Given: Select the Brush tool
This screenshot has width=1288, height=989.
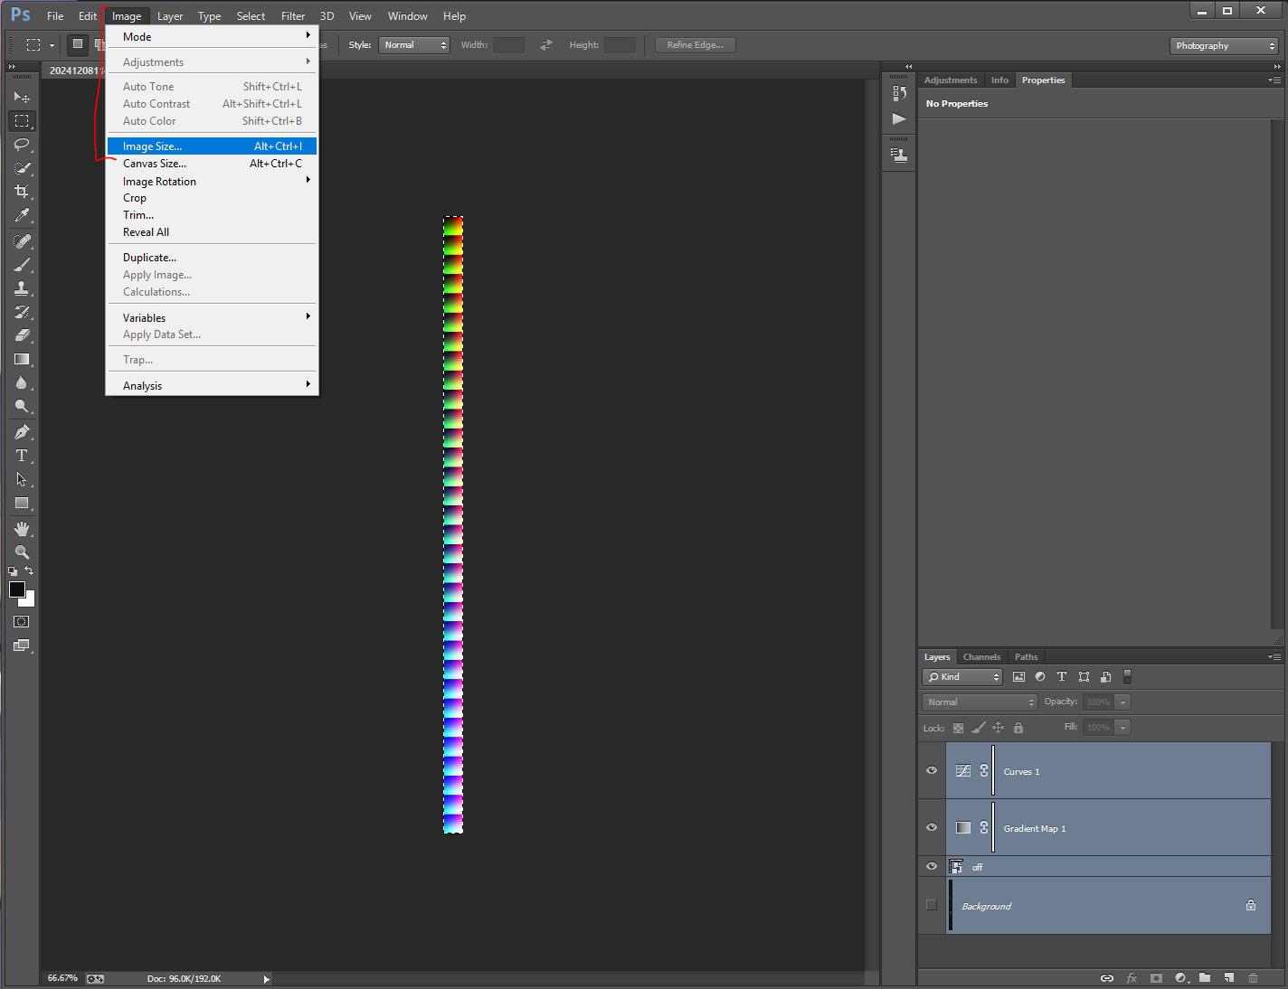Looking at the screenshot, I should click(22, 265).
